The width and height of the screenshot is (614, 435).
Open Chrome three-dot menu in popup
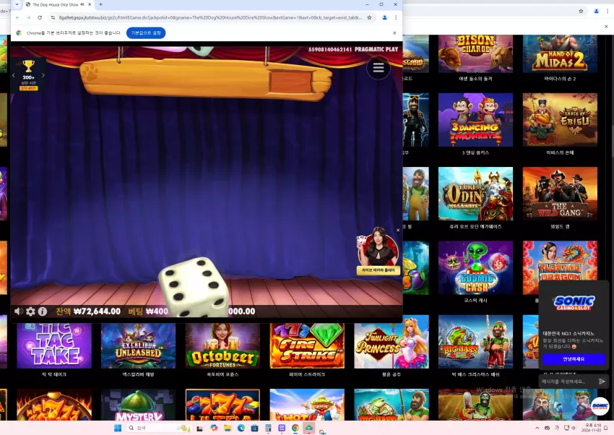pyautogui.click(x=396, y=17)
